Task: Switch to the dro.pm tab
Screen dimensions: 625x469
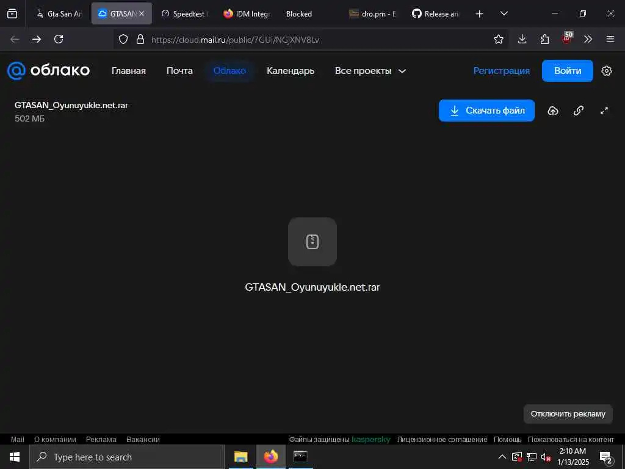Action: click(x=373, y=13)
